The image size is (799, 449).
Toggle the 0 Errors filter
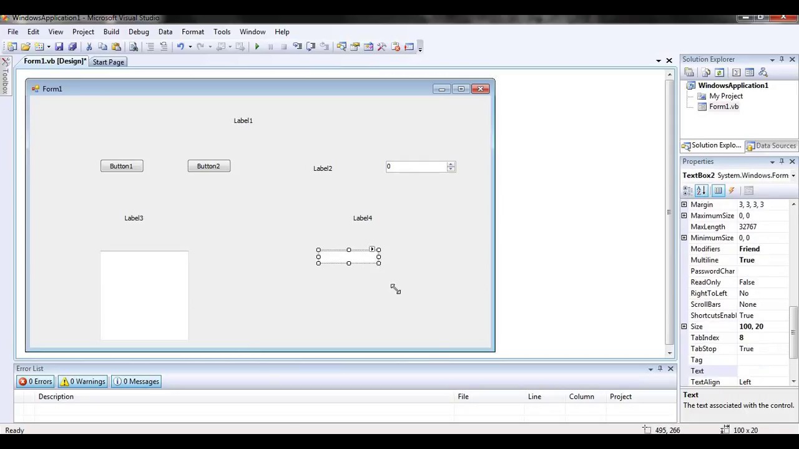coord(36,382)
